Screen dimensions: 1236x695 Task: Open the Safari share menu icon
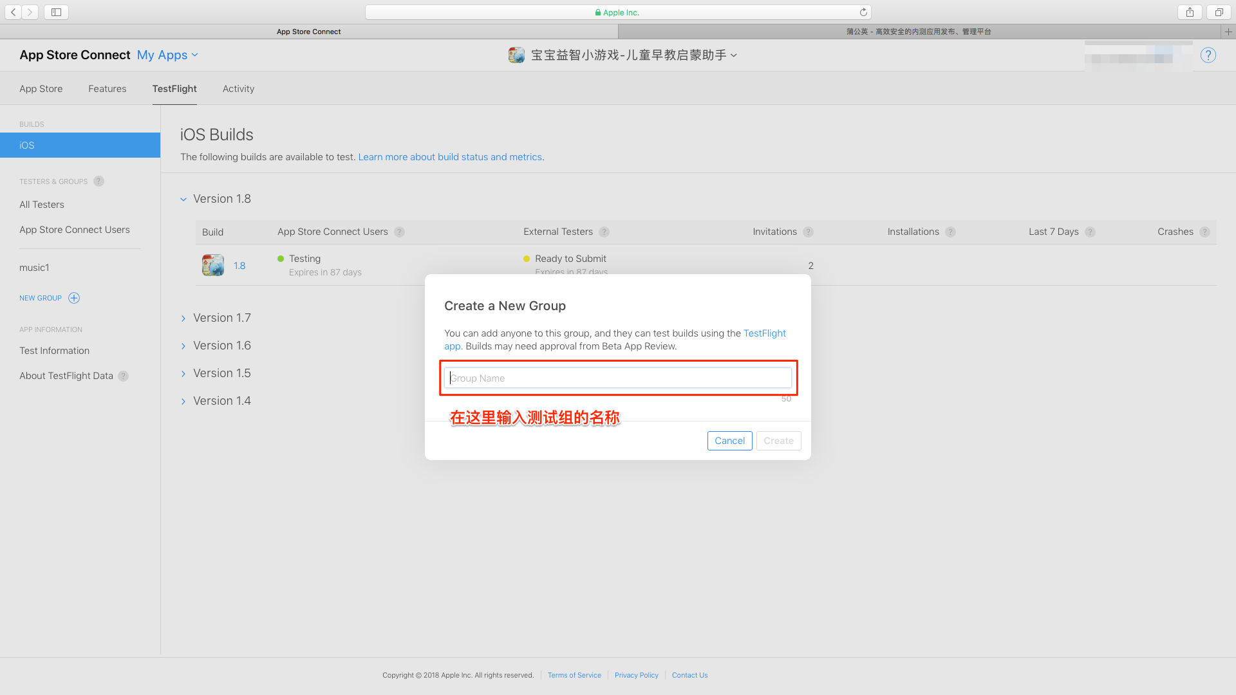click(1190, 12)
